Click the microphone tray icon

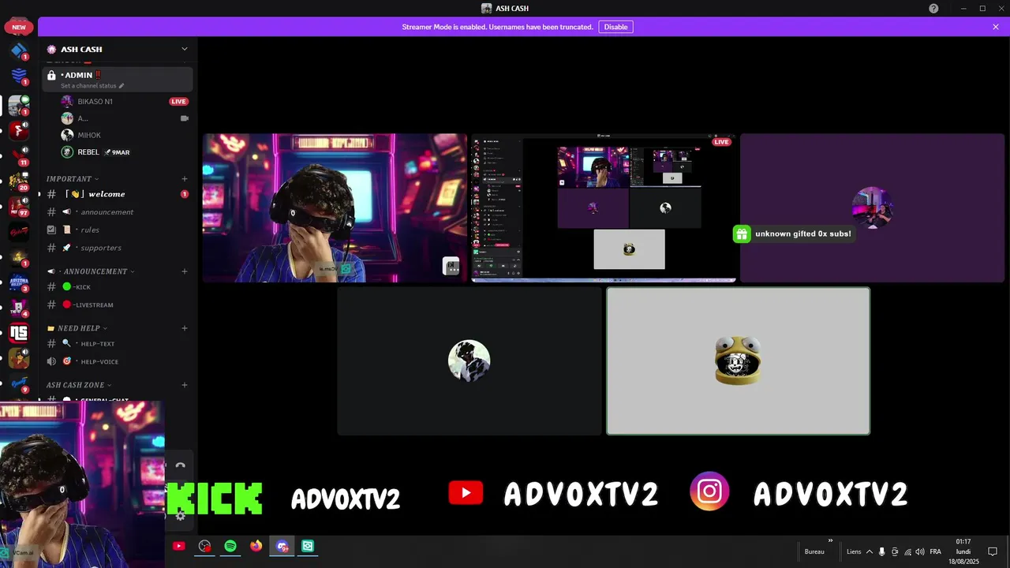pos(882,551)
